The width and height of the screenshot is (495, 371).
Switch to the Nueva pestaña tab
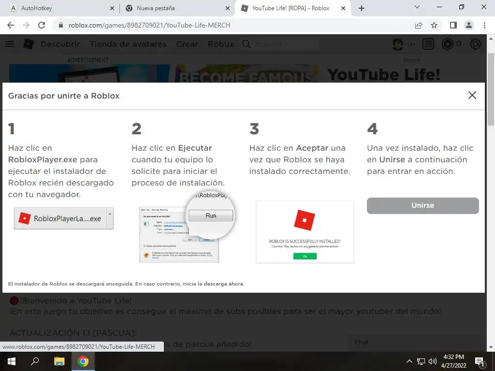click(x=177, y=8)
